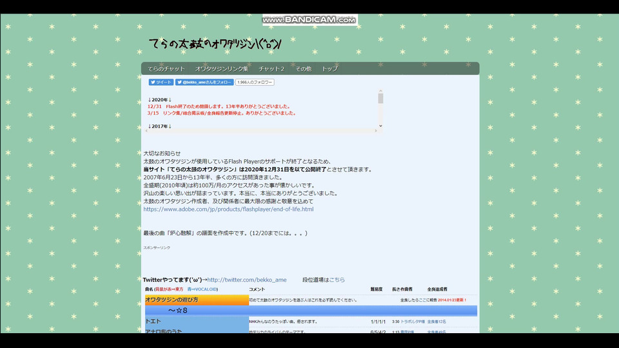Click the news box vertical scrollbar thumb
619x348 pixels.
pos(380,99)
